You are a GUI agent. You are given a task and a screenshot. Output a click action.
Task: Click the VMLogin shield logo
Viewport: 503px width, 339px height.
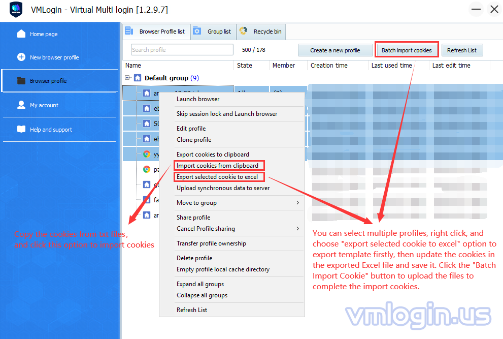(x=16, y=10)
